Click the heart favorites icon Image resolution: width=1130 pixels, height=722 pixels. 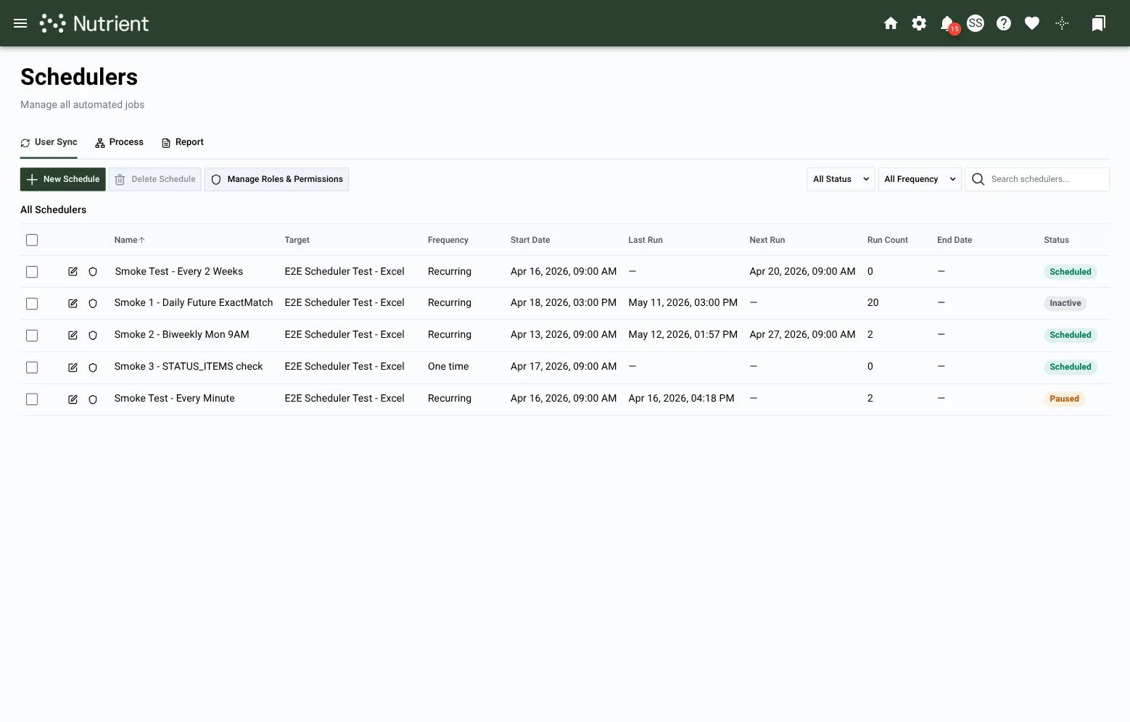1032,23
